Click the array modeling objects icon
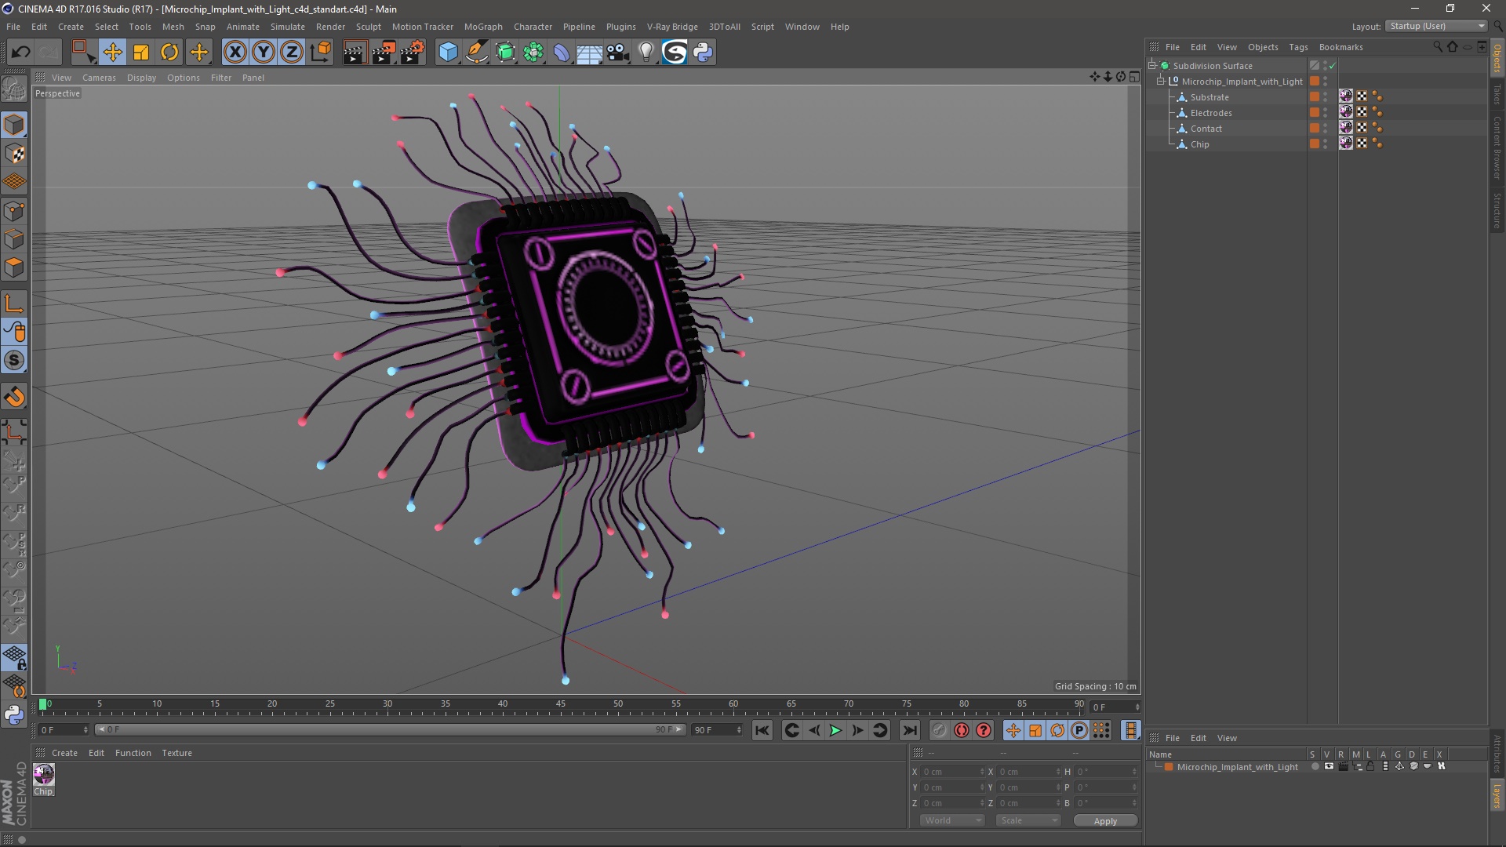This screenshot has width=1506, height=847. coord(533,53)
